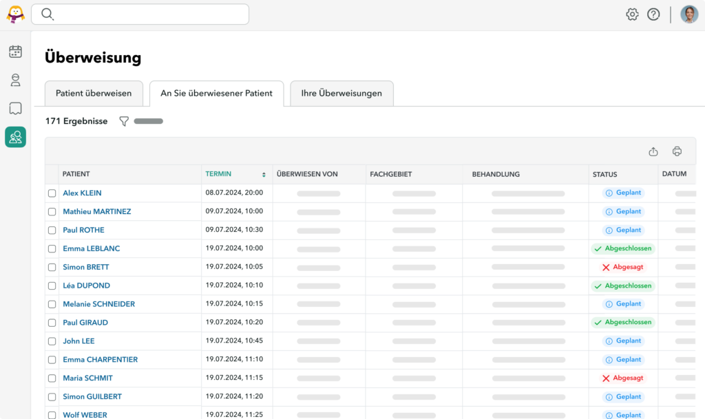705x419 pixels.
Task: Open patient Léa DUPOND
Action: (x=86, y=286)
